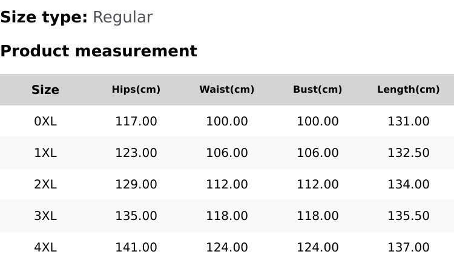
Task: Select the 0XL size row label
Action: pos(45,121)
